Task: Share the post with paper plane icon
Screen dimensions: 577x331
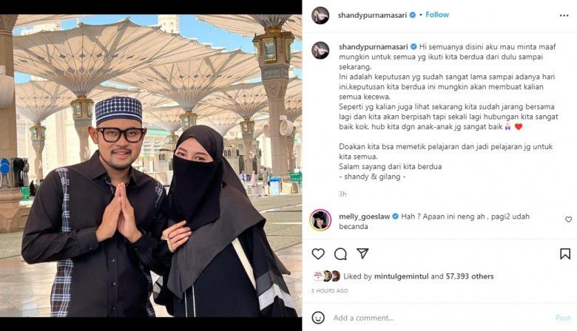Action: click(362, 253)
